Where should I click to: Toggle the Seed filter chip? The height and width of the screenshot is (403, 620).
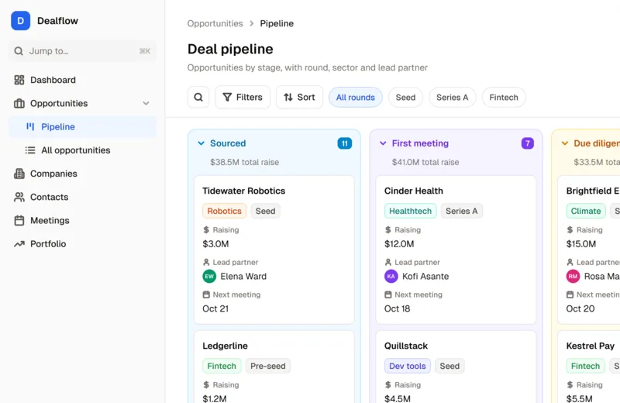pyautogui.click(x=405, y=98)
